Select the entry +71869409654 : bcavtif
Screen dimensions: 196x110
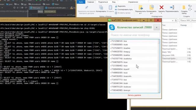[134, 69]
